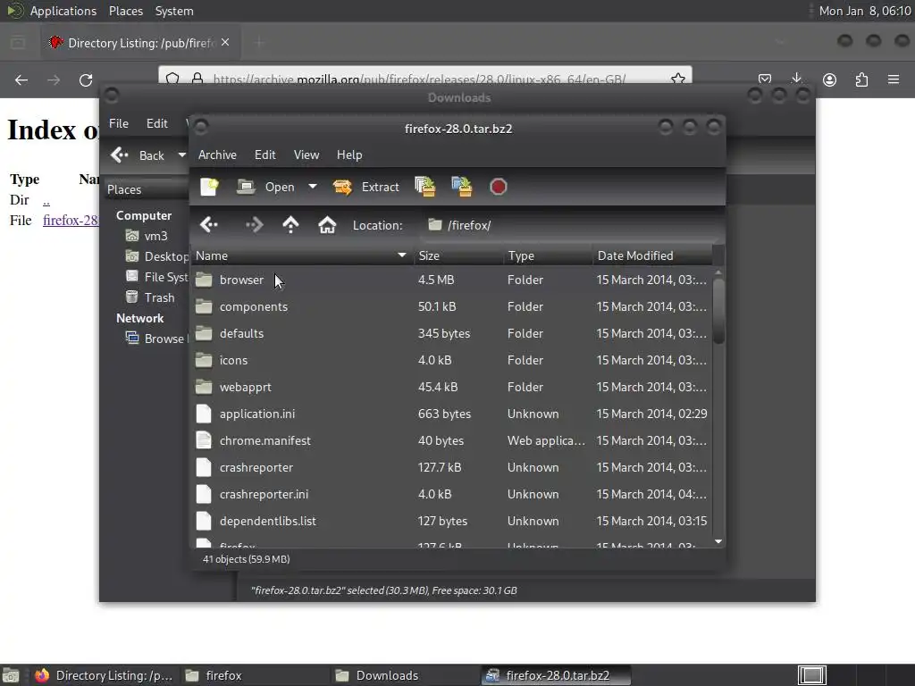Select the defaults folder

(241, 333)
